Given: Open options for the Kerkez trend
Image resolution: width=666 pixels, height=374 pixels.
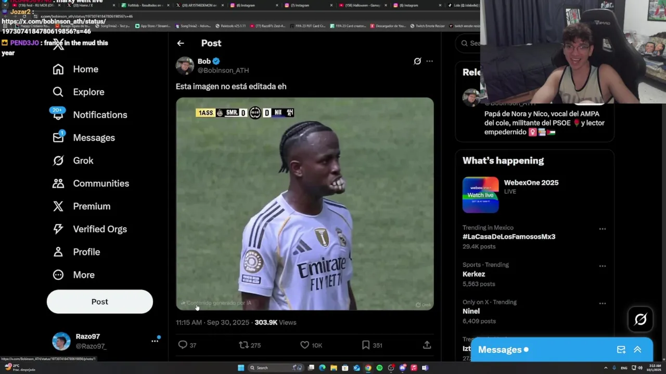Looking at the screenshot, I should [x=603, y=266].
